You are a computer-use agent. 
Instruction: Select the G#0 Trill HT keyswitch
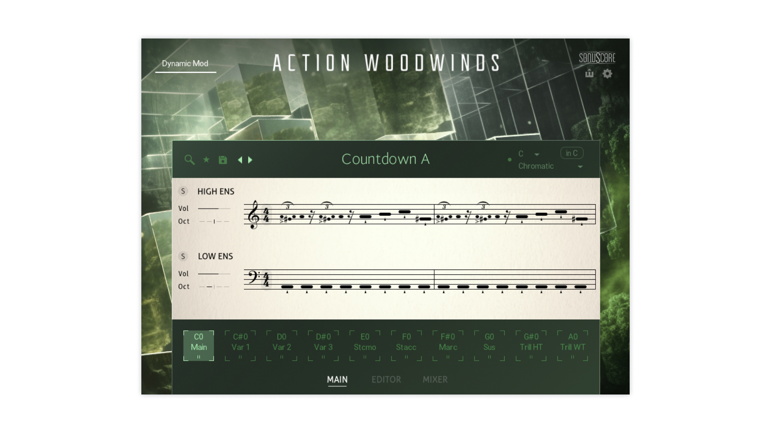tap(531, 345)
